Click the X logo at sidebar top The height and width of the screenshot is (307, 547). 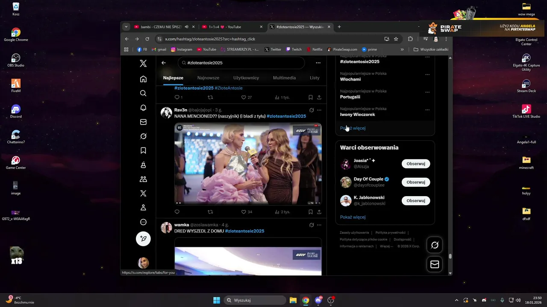pos(143,63)
